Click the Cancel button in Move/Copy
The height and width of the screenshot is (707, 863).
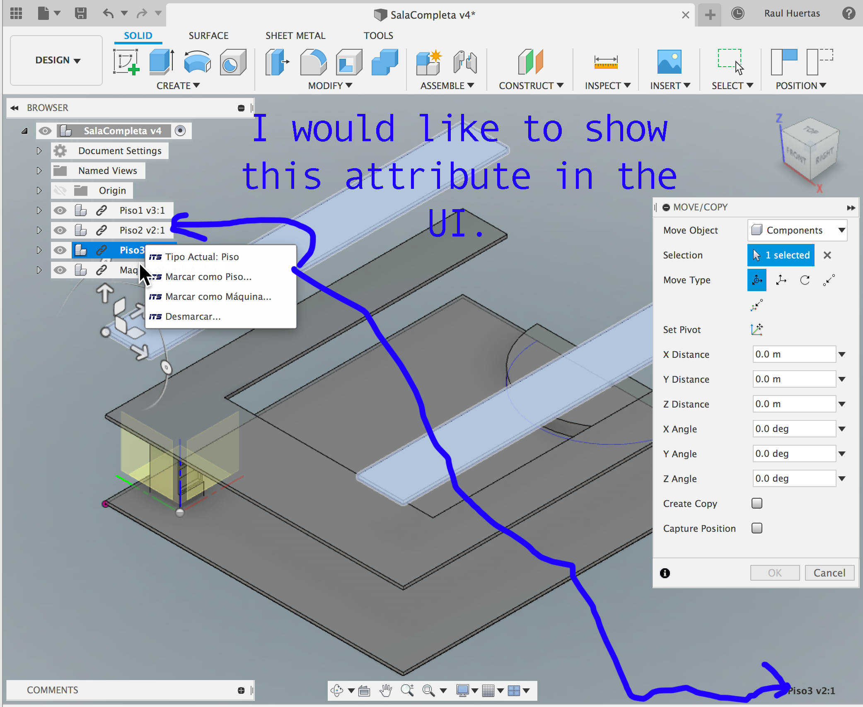click(829, 572)
